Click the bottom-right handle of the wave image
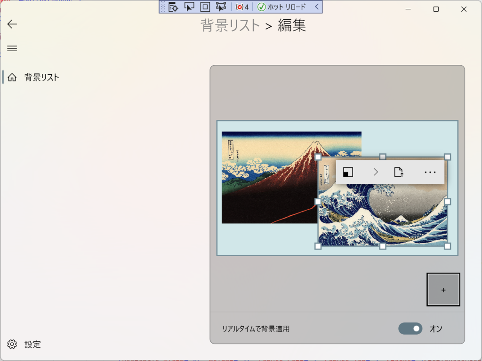Screen dimensions: 482x361 pyautogui.click(x=448, y=246)
